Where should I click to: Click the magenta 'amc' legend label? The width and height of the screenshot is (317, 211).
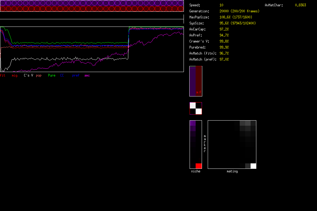tap(87, 75)
